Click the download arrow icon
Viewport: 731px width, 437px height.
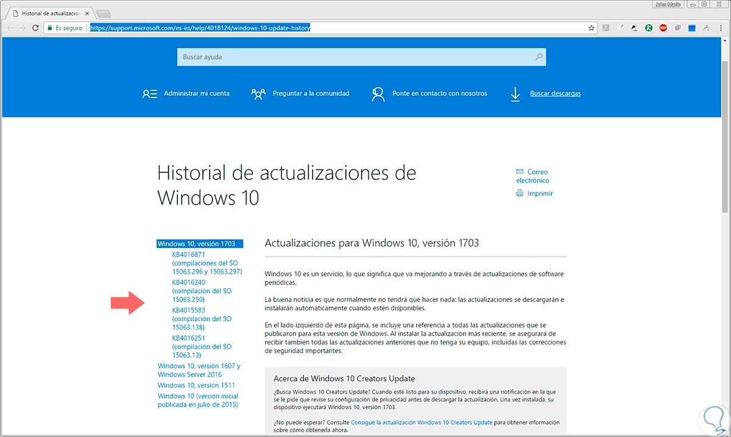515,94
